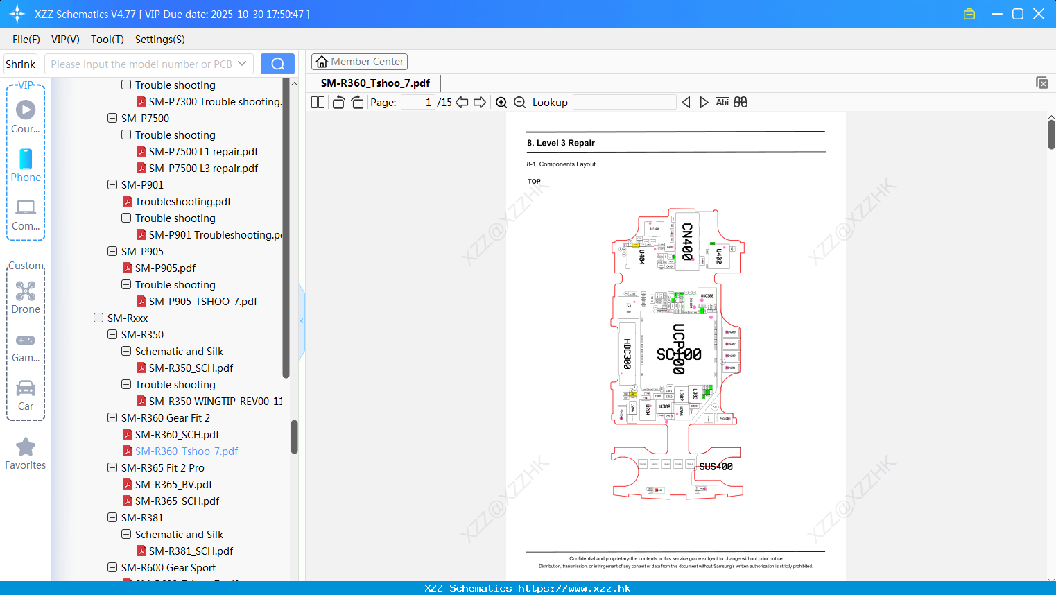Open model number search dropdown
Screen dimensions: 1056x595
tap(242, 64)
